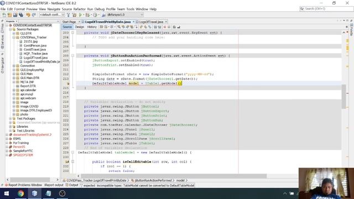
Task: Click the editor vertical scrollbar thumb
Action: (343, 97)
